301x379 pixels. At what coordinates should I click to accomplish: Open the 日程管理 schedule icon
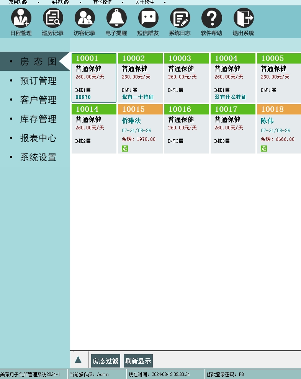tap(21, 18)
